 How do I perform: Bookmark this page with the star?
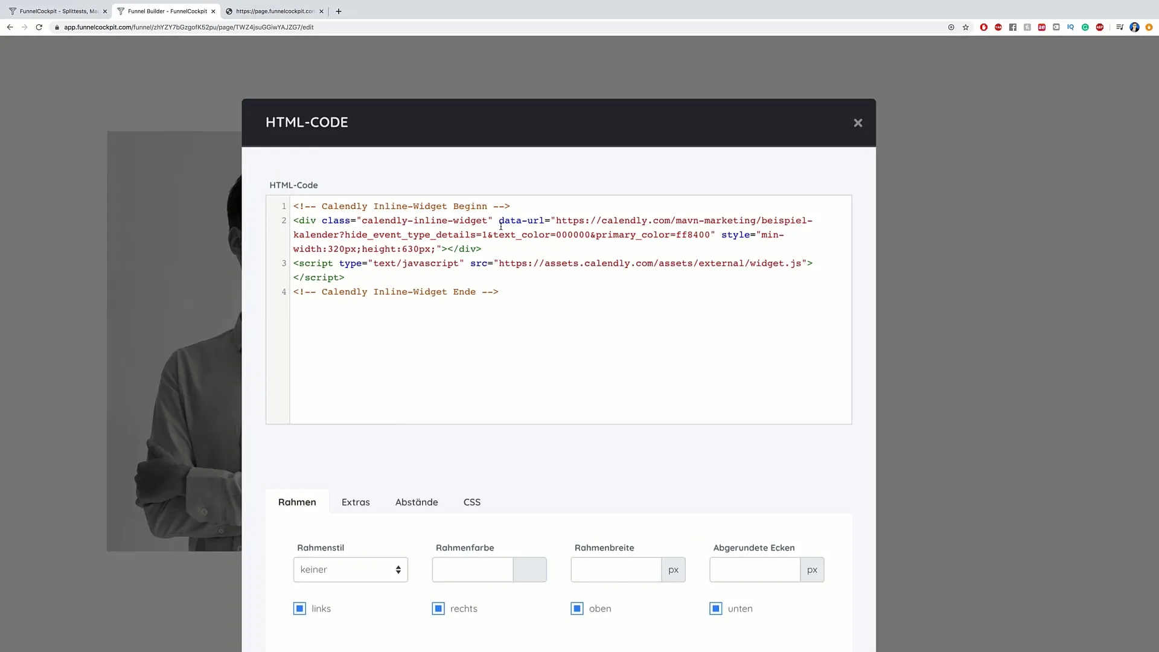point(966,27)
